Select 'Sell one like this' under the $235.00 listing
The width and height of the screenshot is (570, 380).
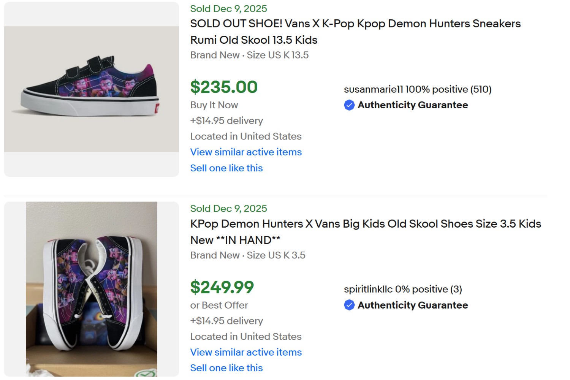click(226, 168)
